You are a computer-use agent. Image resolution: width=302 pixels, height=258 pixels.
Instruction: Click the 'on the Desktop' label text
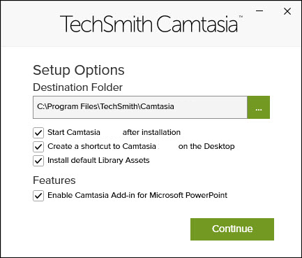[x=206, y=146]
